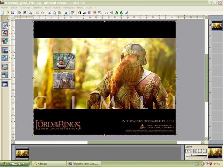223x167 pixels.
Task: Open the question mark help menu
Action: coord(95,8)
